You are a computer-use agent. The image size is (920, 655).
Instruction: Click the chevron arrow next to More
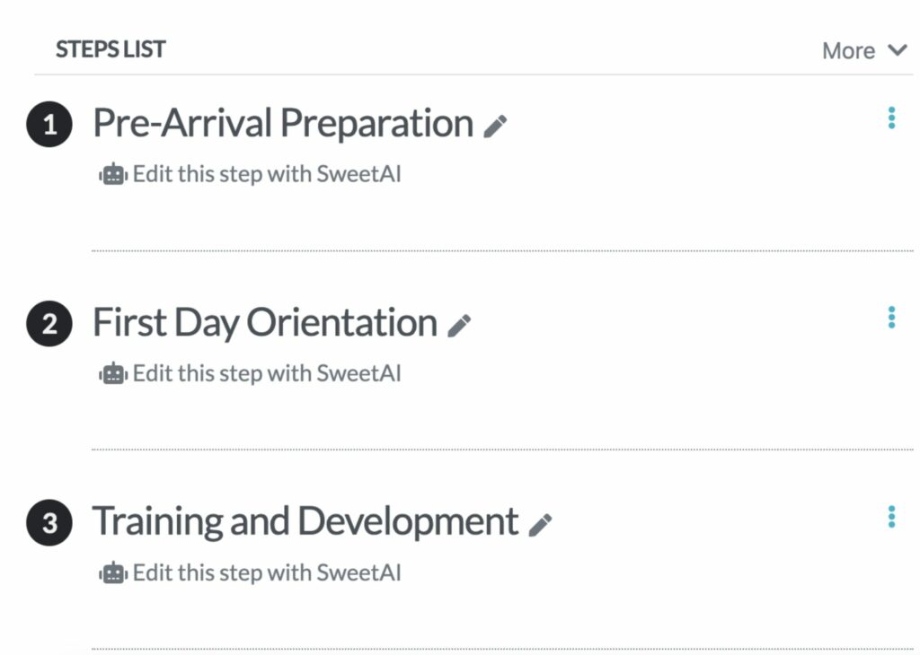pyautogui.click(x=898, y=50)
